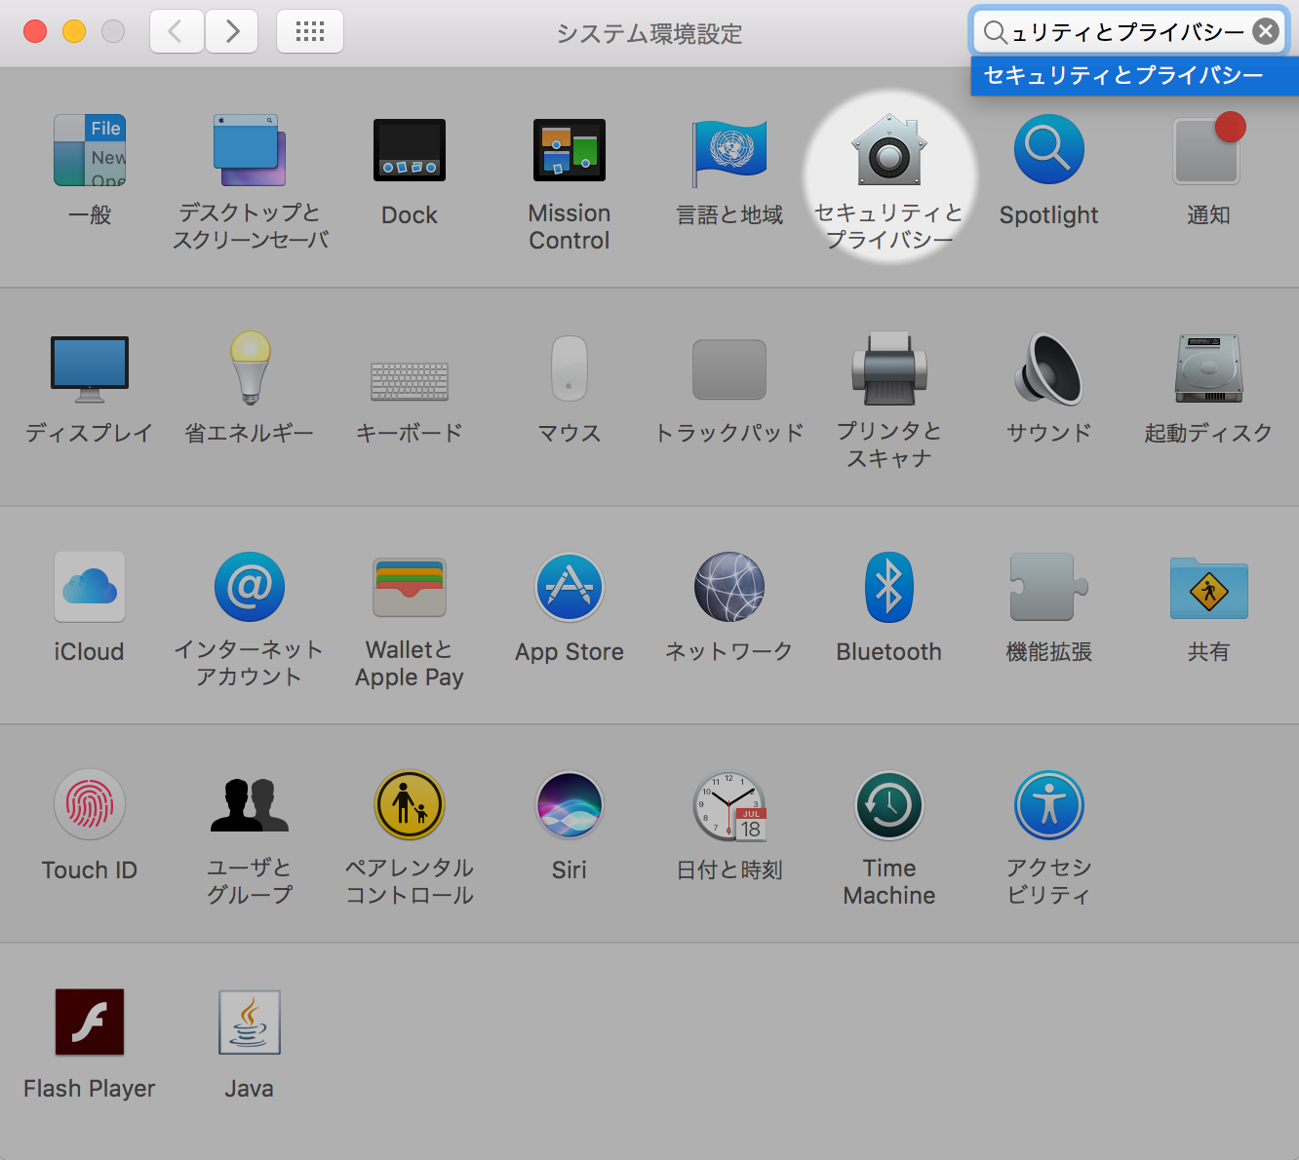
Task: Open 機能拡張 puzzle piece icon
Action: click(x=1049, y=587)
